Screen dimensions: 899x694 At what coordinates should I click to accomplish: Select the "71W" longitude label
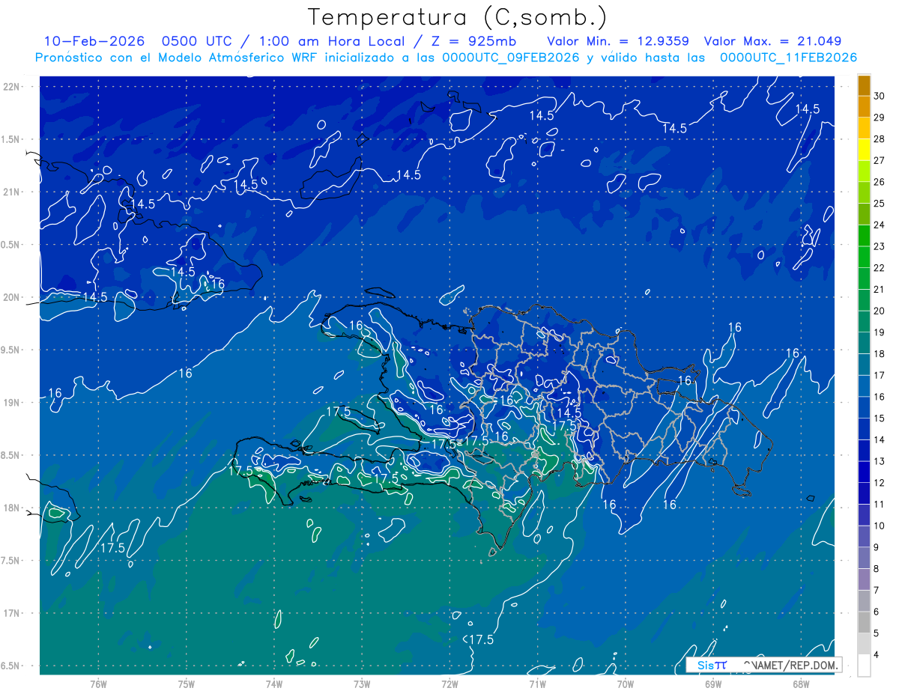(x=537, y=684)
